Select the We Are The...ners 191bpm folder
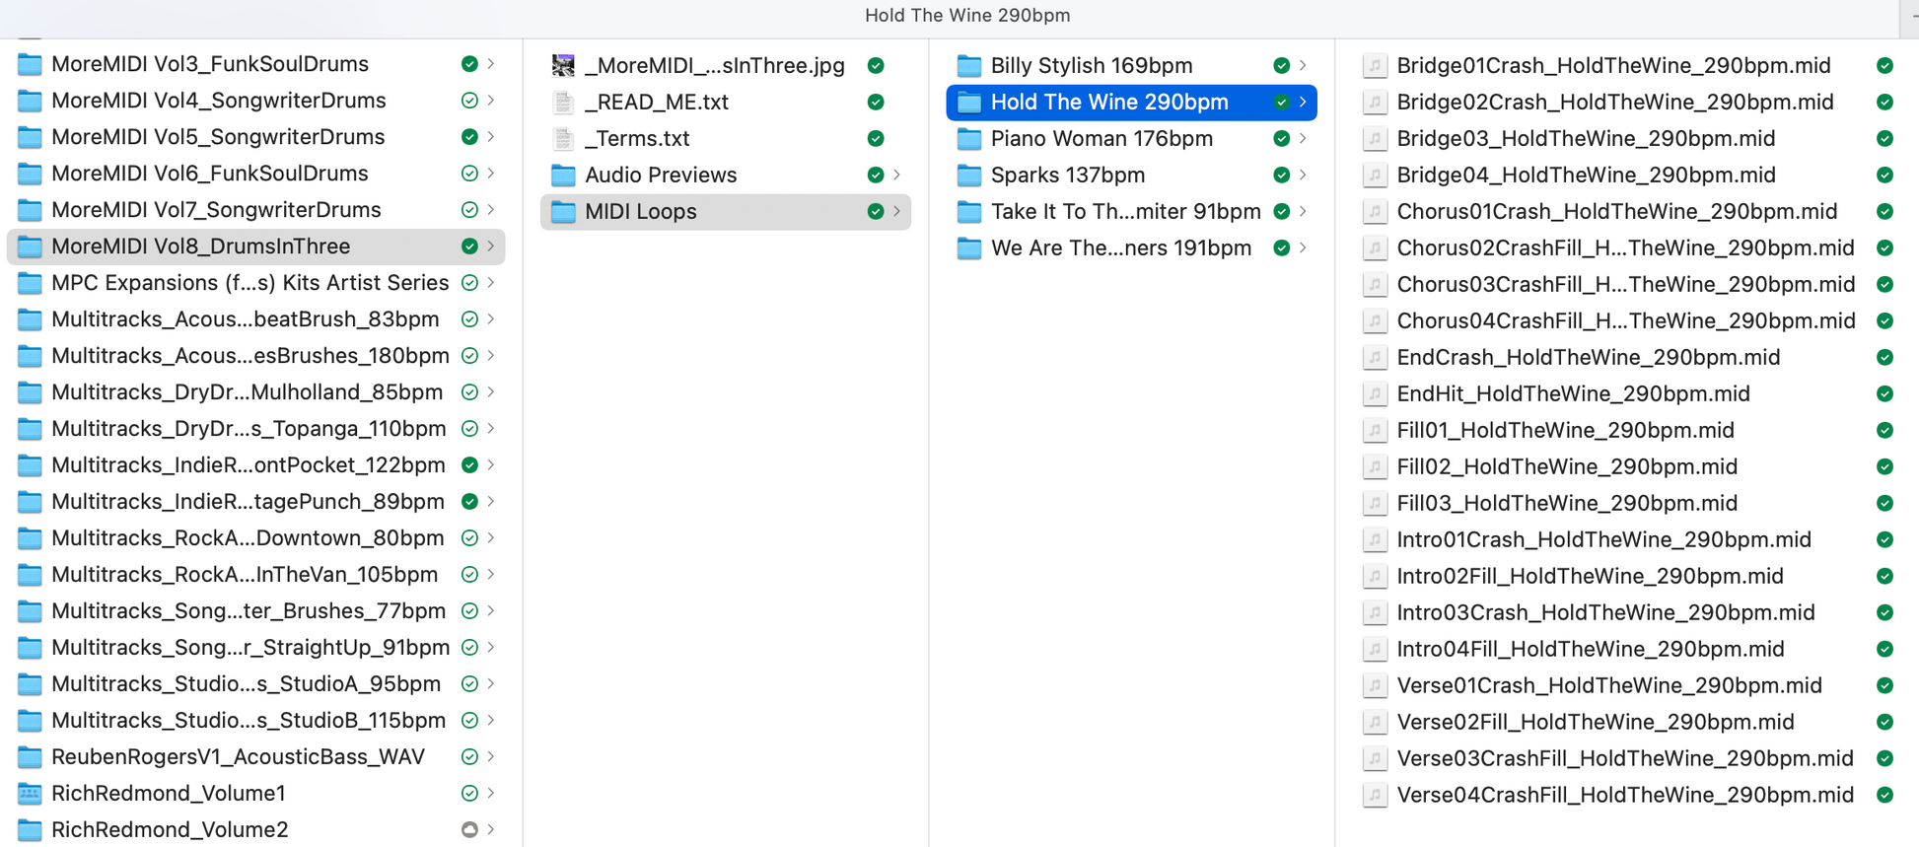This screenshot has width=1919, height=847. pyautogui.click(x=1120, y=247)
